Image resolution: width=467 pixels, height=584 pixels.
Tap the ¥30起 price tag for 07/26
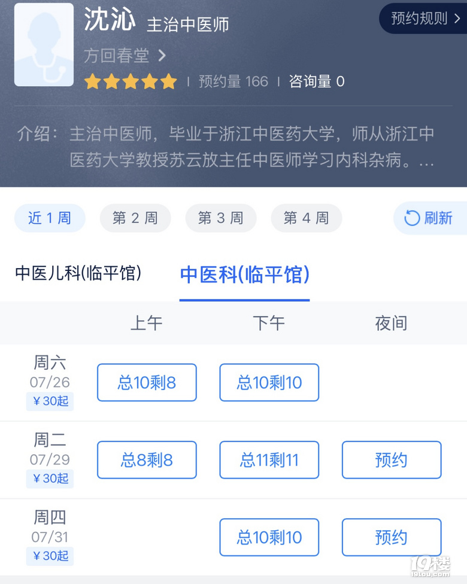tap(50, 401)
